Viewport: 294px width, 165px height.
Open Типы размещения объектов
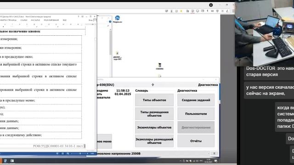tap(154, 114)
